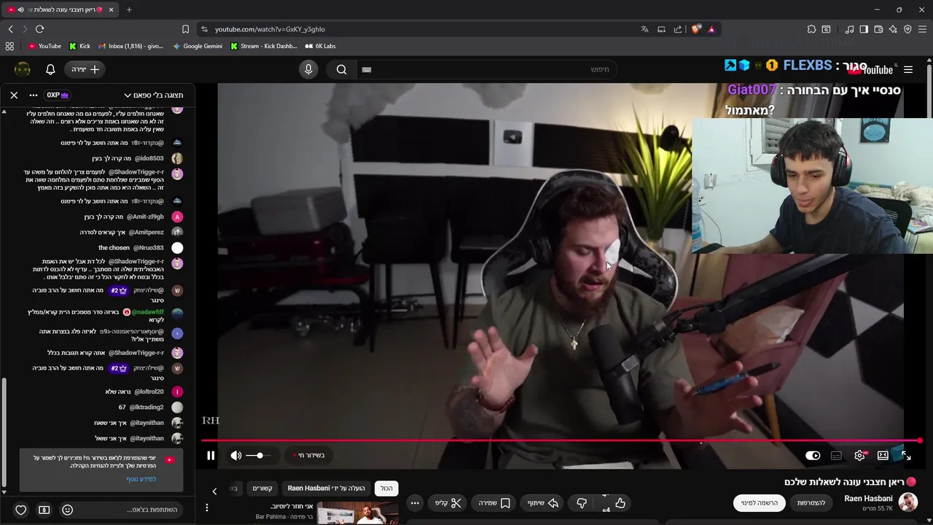Open Brave Wallet icon

pos(878,29)
